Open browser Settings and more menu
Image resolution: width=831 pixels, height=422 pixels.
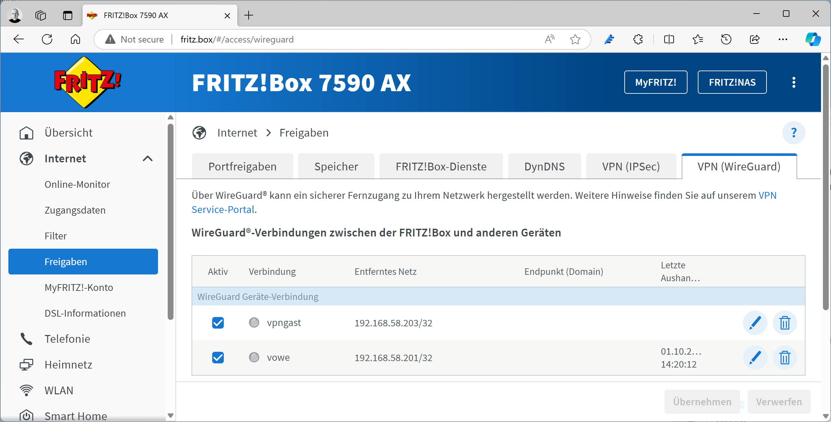(x=783, y=39)
